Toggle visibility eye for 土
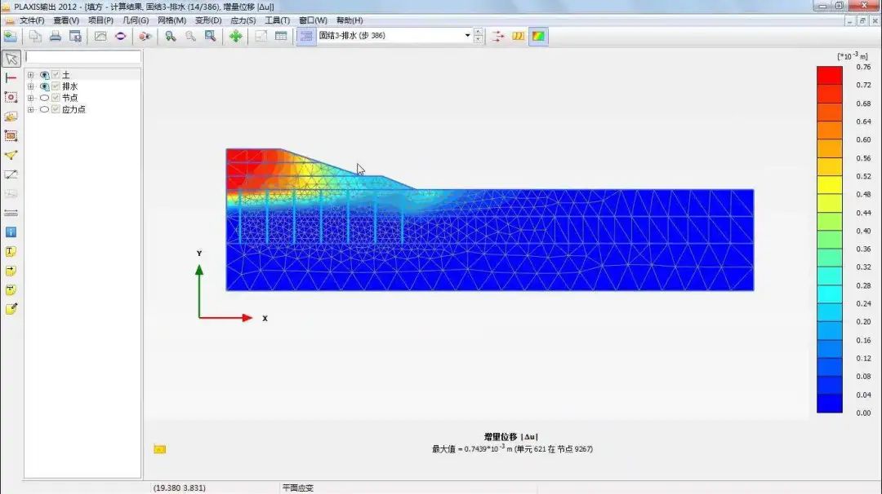This screenshot has height=494, width=882. tap(44, 75)
